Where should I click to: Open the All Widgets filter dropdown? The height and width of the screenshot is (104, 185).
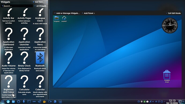41,6
